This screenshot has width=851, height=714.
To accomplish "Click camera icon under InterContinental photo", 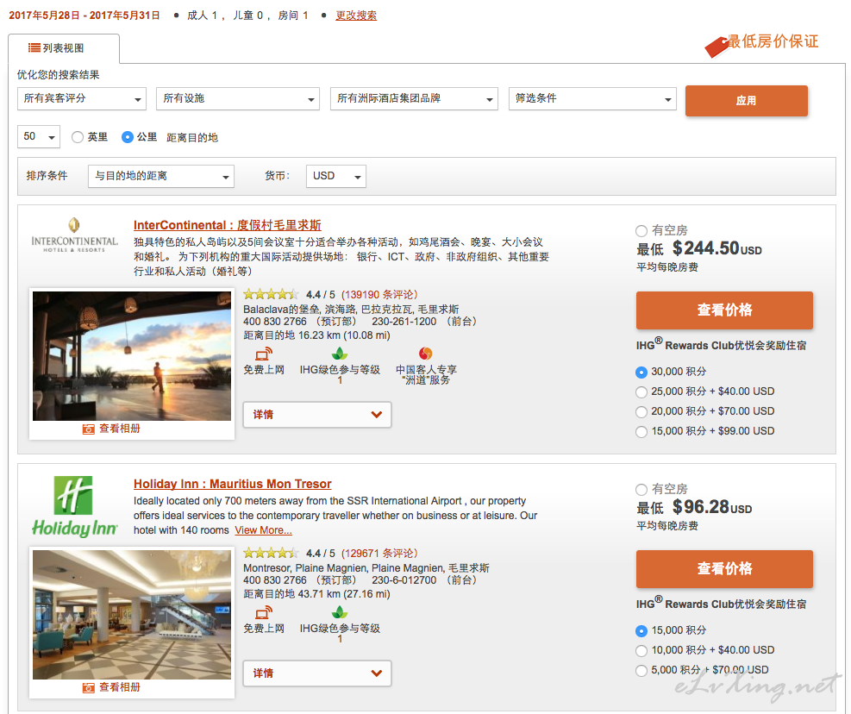I will point(89,429).
